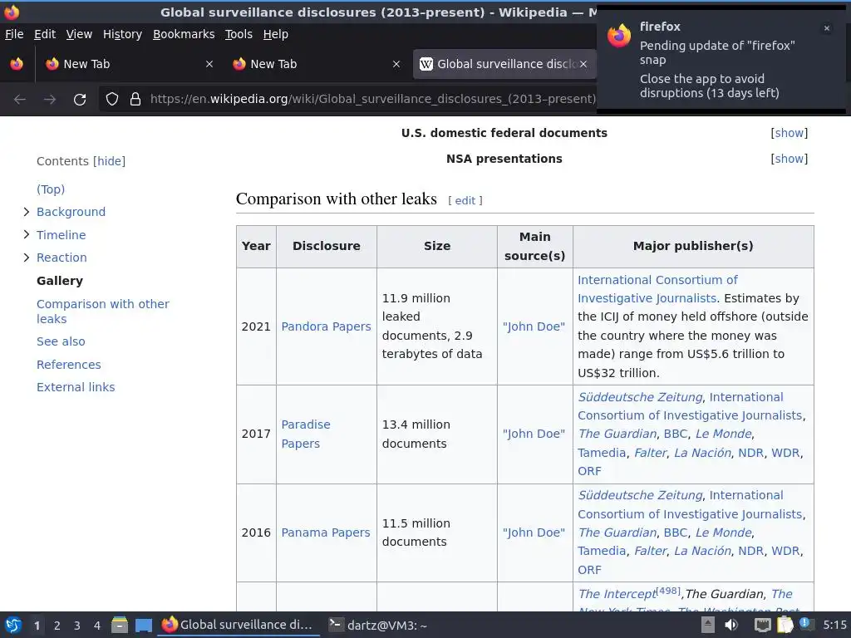The width and height of the screenshot is (851, 638).
Task: Open Süddeutsche Zeitung link in Paradise Papers row
Action: (641, 397)
